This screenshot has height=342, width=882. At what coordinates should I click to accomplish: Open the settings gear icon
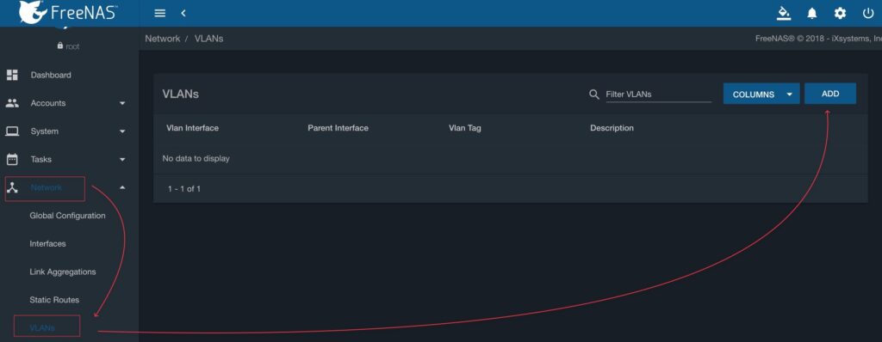point(840,13)
